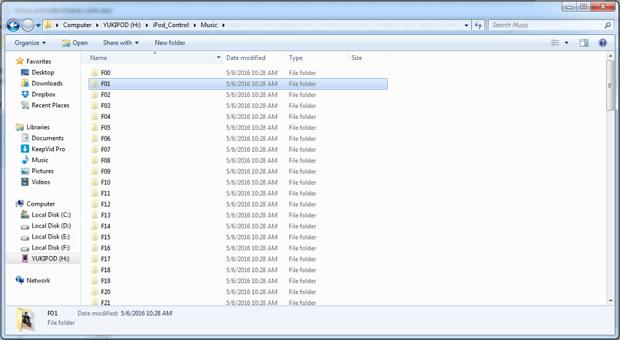Screen dimensions: 620x340
Task: Select YUKIPOD (H:) drive in sidebar
Action: click(50, 258)
